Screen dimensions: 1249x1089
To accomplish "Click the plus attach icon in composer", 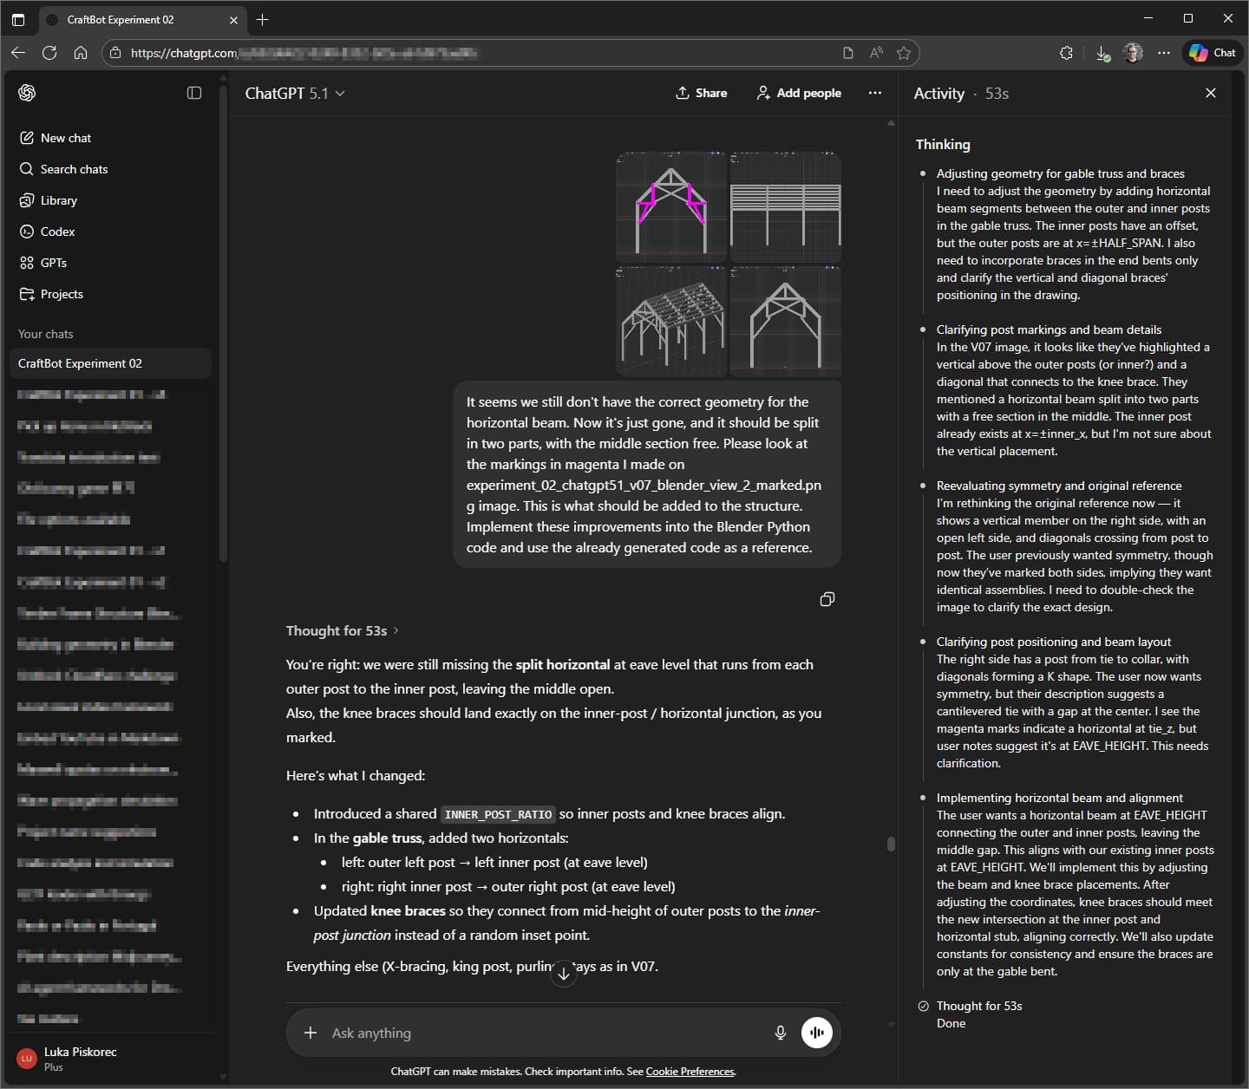I will [x=311, y=1033].
